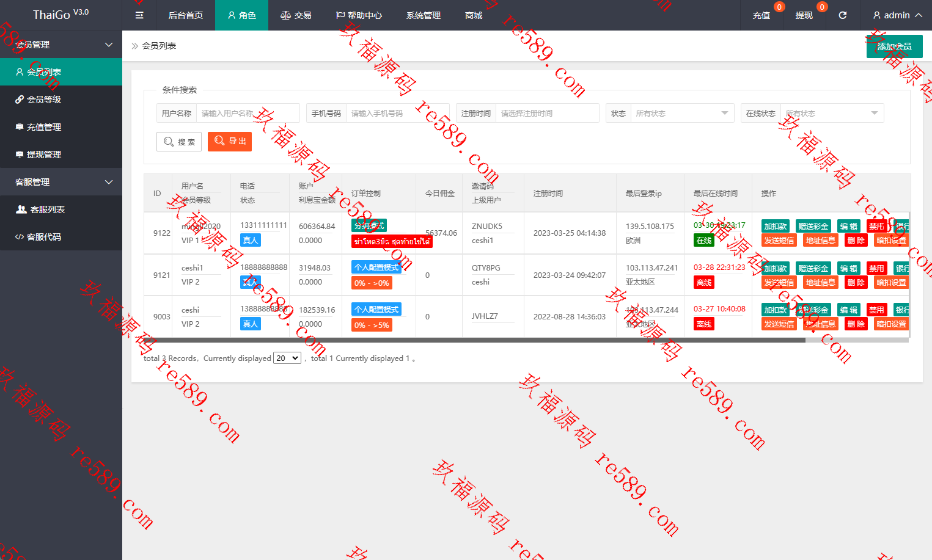The height and width of the screenshot is (560, 932).
Task: Click 删除 for user 9121
Action: [856, 283]
